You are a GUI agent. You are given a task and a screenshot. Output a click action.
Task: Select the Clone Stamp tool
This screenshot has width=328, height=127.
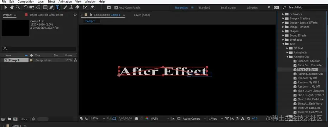(71, 7)
